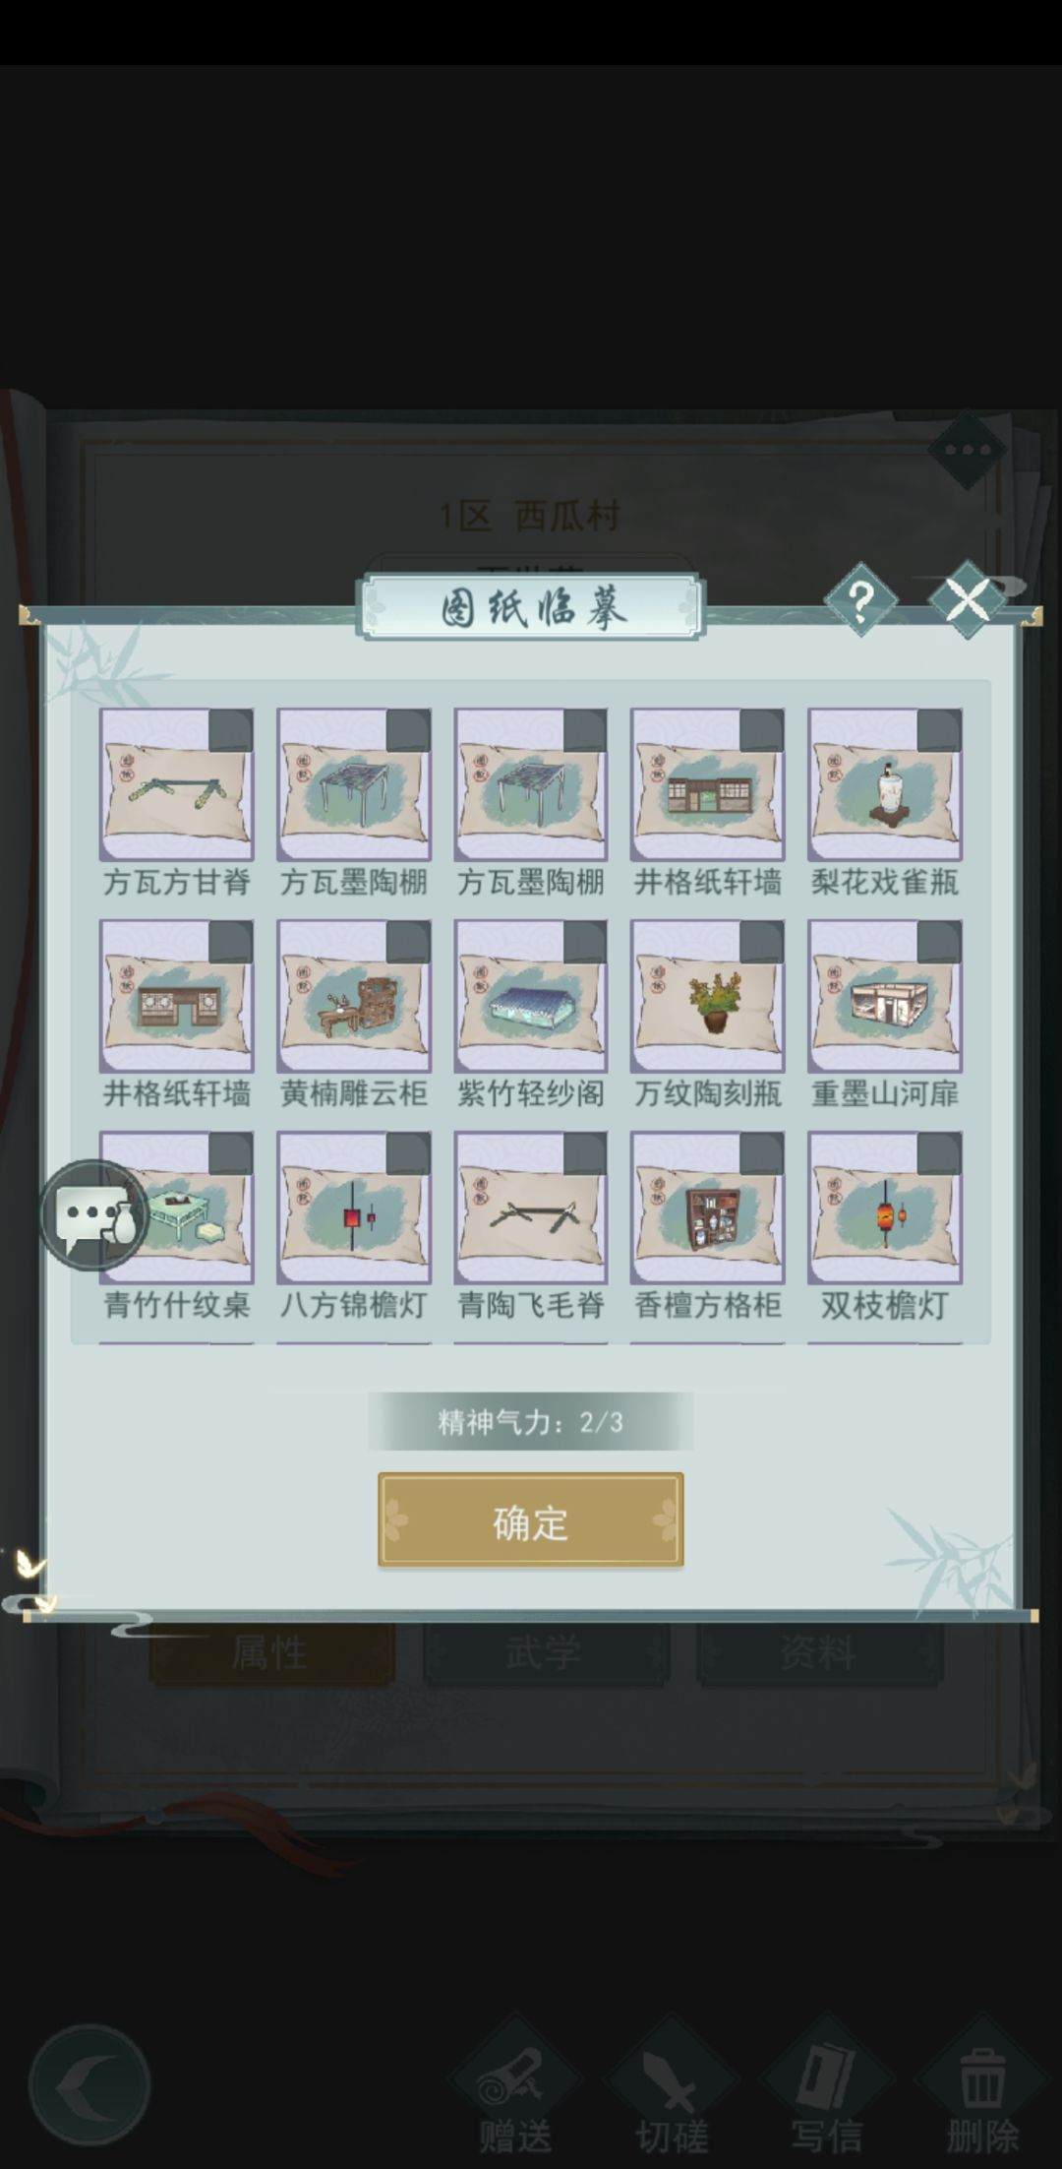1062x2169 pixels.
Task: Open the three-dot more menu
Action: (x=968, y=451)
